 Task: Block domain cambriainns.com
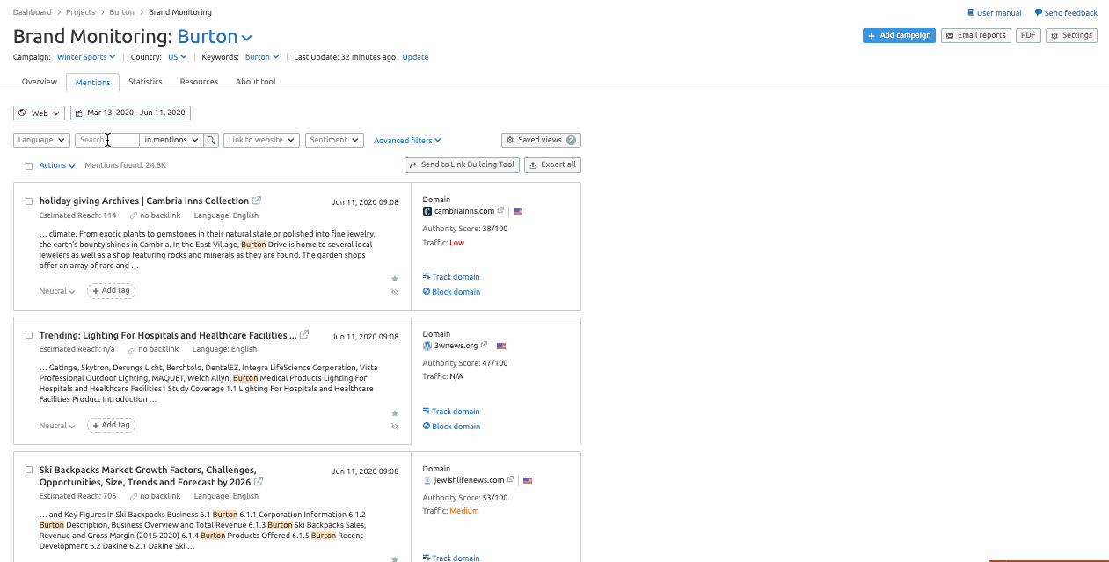pos(451,292)
